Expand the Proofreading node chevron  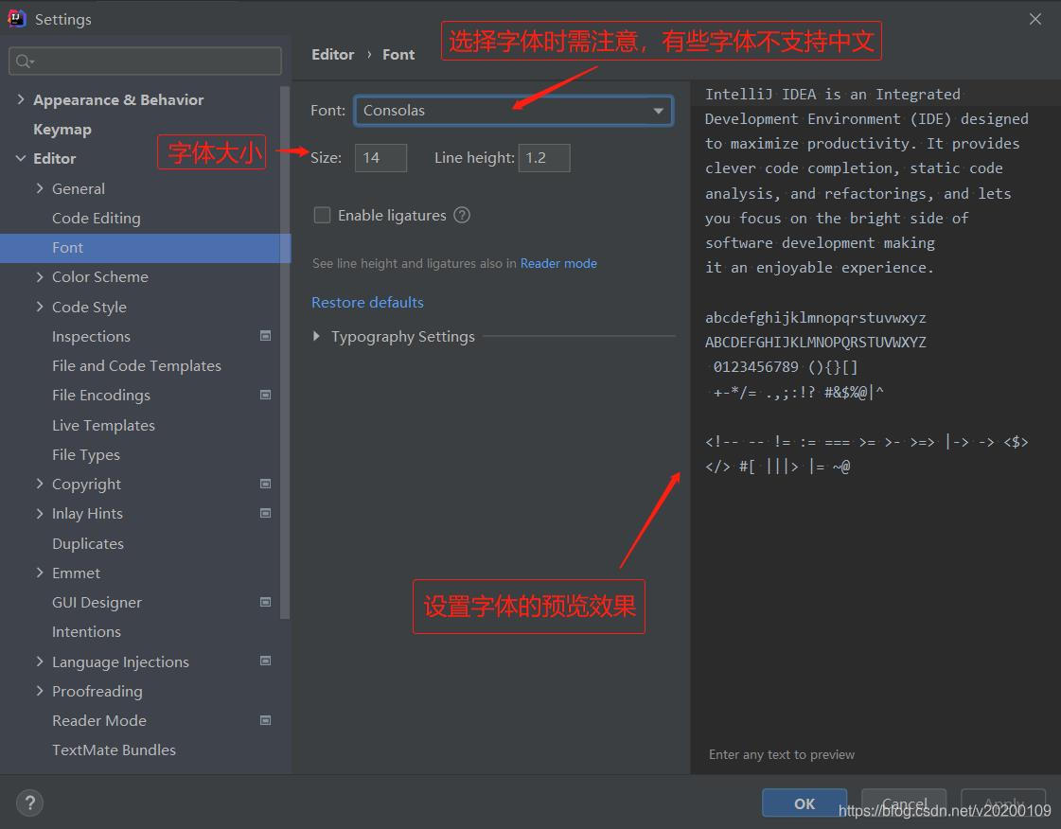39,691
